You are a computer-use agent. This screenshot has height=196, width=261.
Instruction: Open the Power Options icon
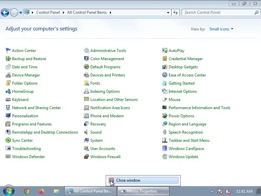pos(165,116)
